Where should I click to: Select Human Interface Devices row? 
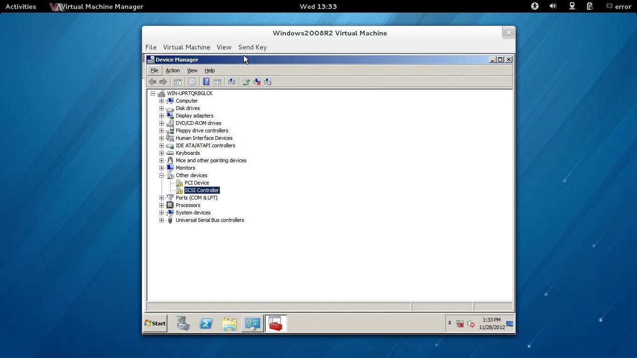click(204, 138)
